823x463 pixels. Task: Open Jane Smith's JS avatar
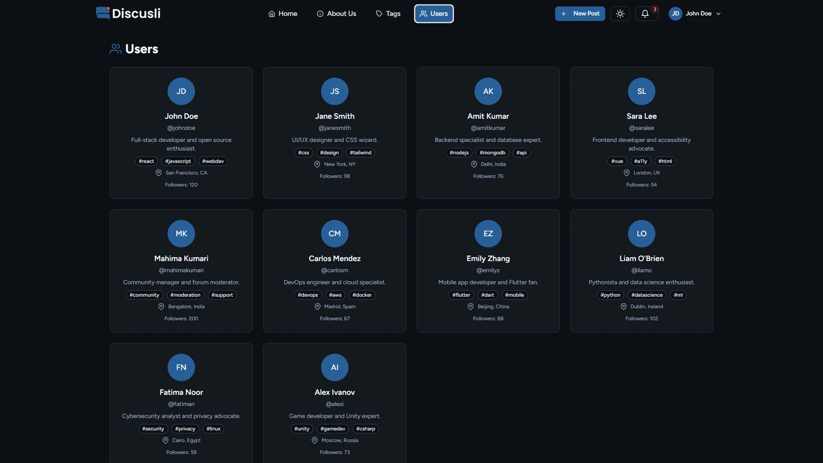click(x=335, y=91)
